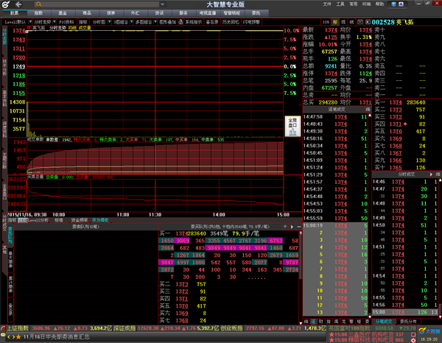Image resolution: width=442 pixels, height=343 pixels.
Task: Switch to the 股票 tab
Action: point(15,13)
